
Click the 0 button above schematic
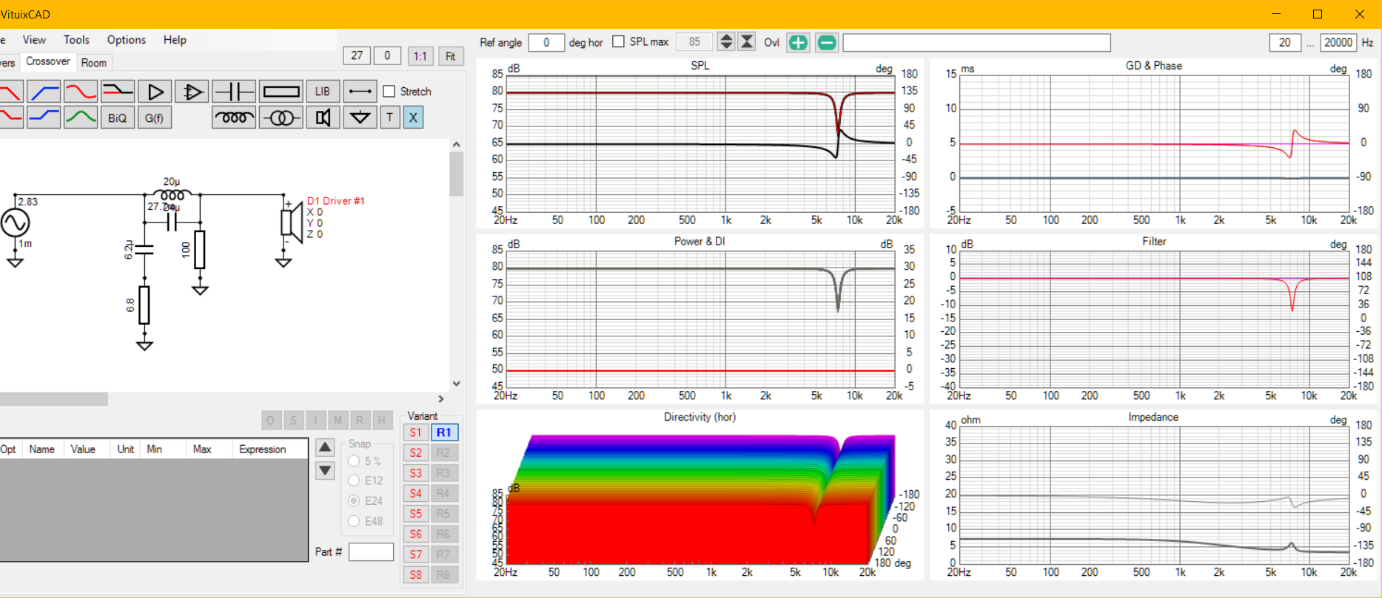pos(387,55)
